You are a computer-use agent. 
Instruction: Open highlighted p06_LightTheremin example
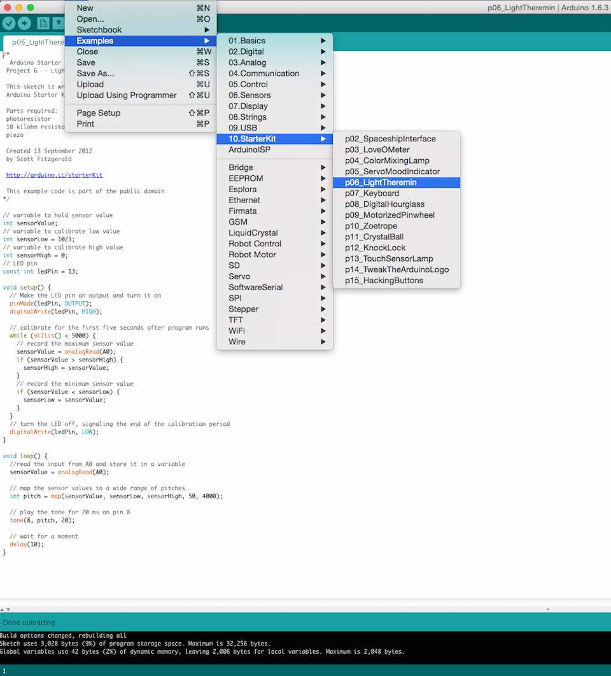tap(397, 182)
